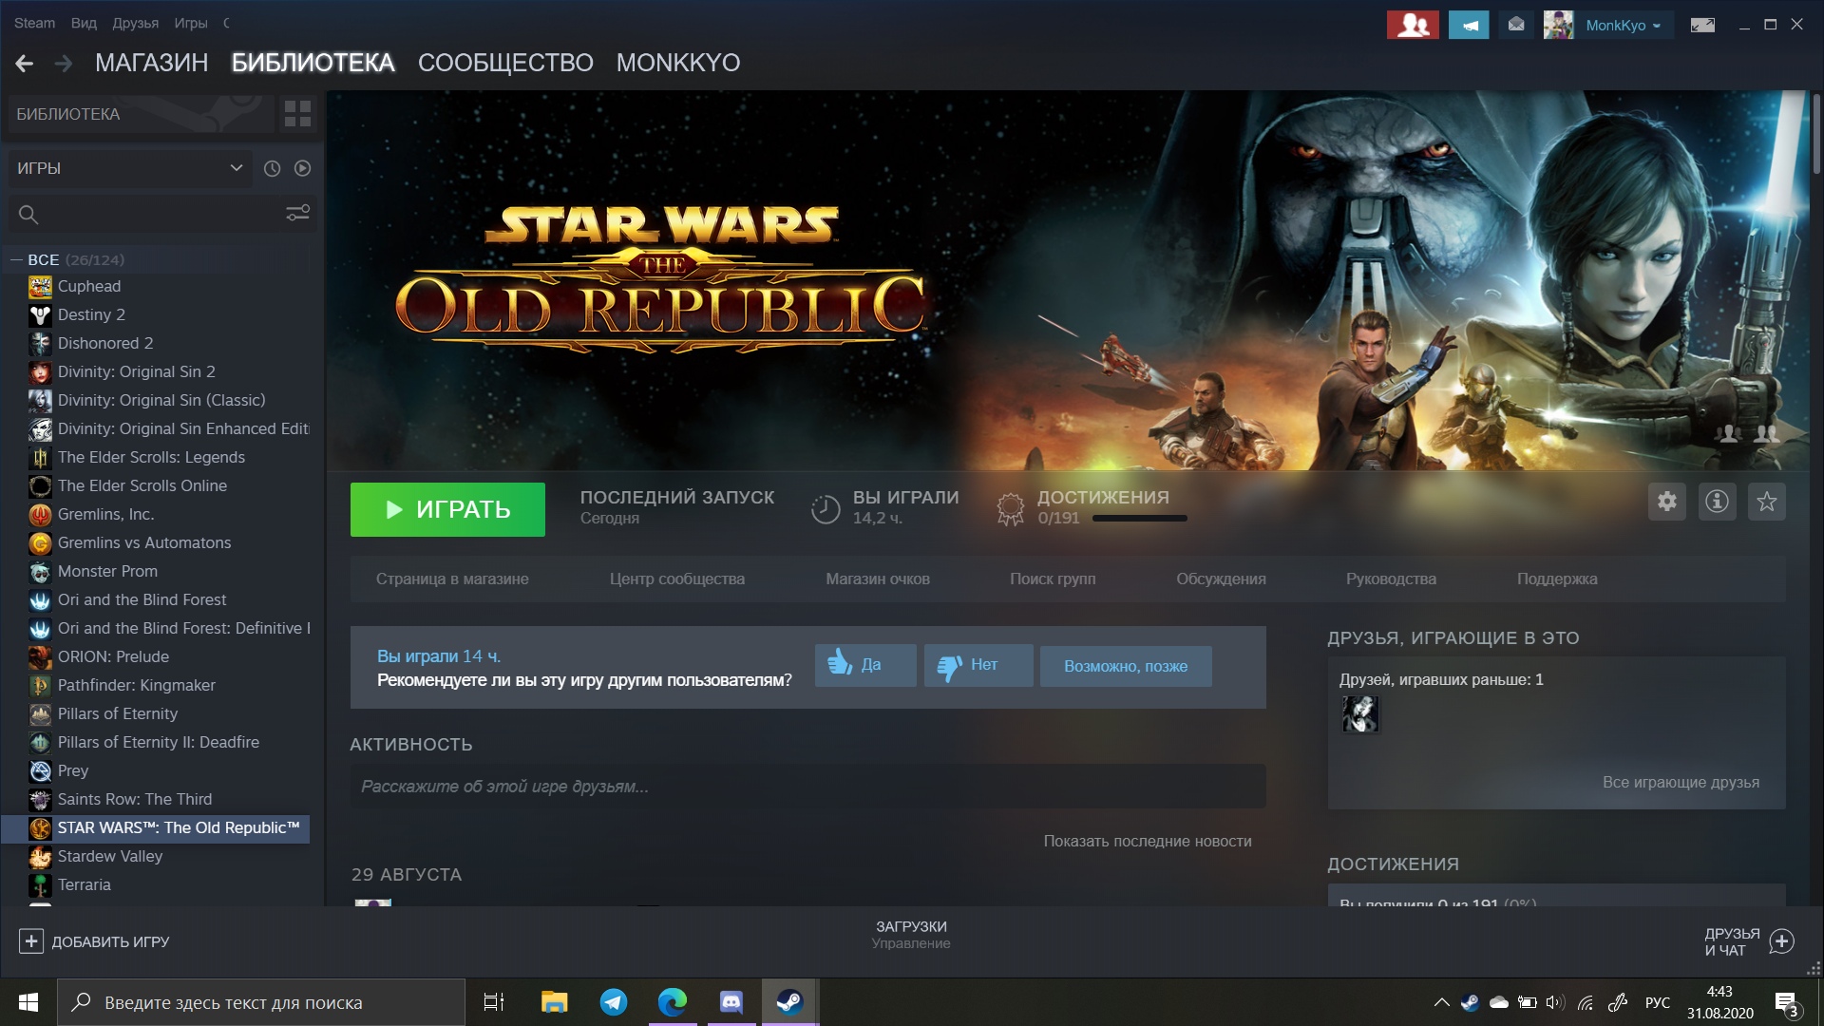Open friends activity red icon
The height and width of the screenshot is (1026, 1824).
[1413, 26]
